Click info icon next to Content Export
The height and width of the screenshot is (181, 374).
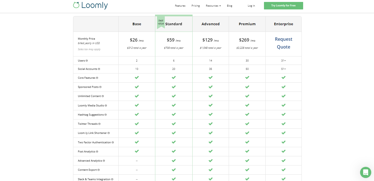99,170
